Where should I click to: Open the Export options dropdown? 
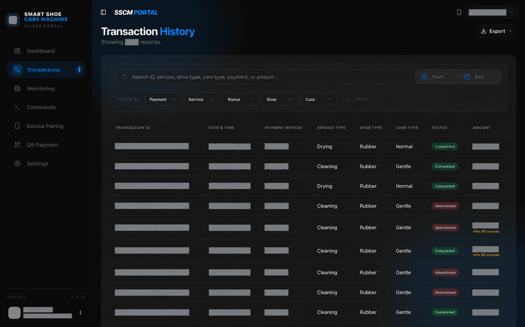(496, 31)
